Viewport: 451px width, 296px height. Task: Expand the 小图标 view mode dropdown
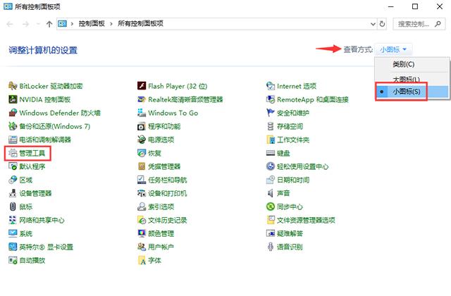pos(395,50)
